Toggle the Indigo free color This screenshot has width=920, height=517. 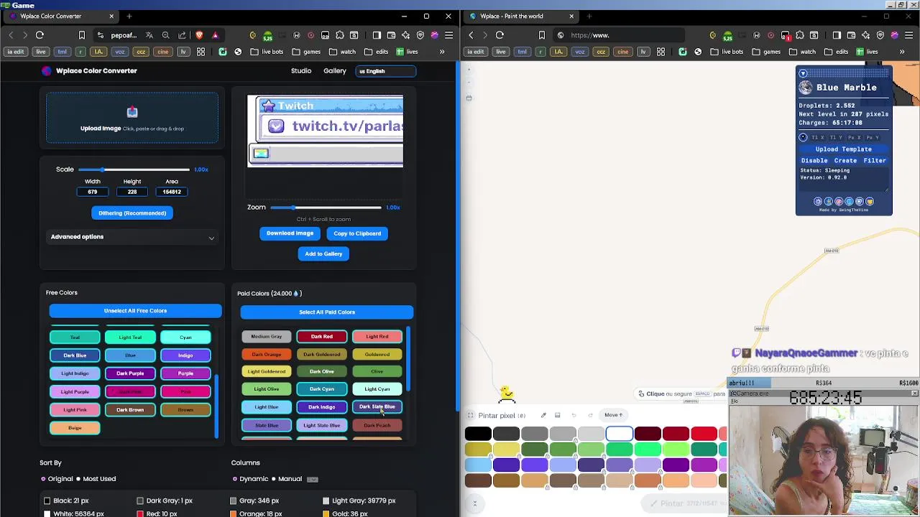pos(185,355)
